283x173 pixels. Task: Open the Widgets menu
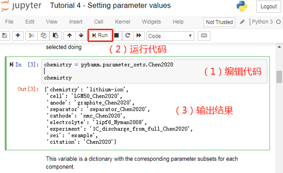[151, 22]
